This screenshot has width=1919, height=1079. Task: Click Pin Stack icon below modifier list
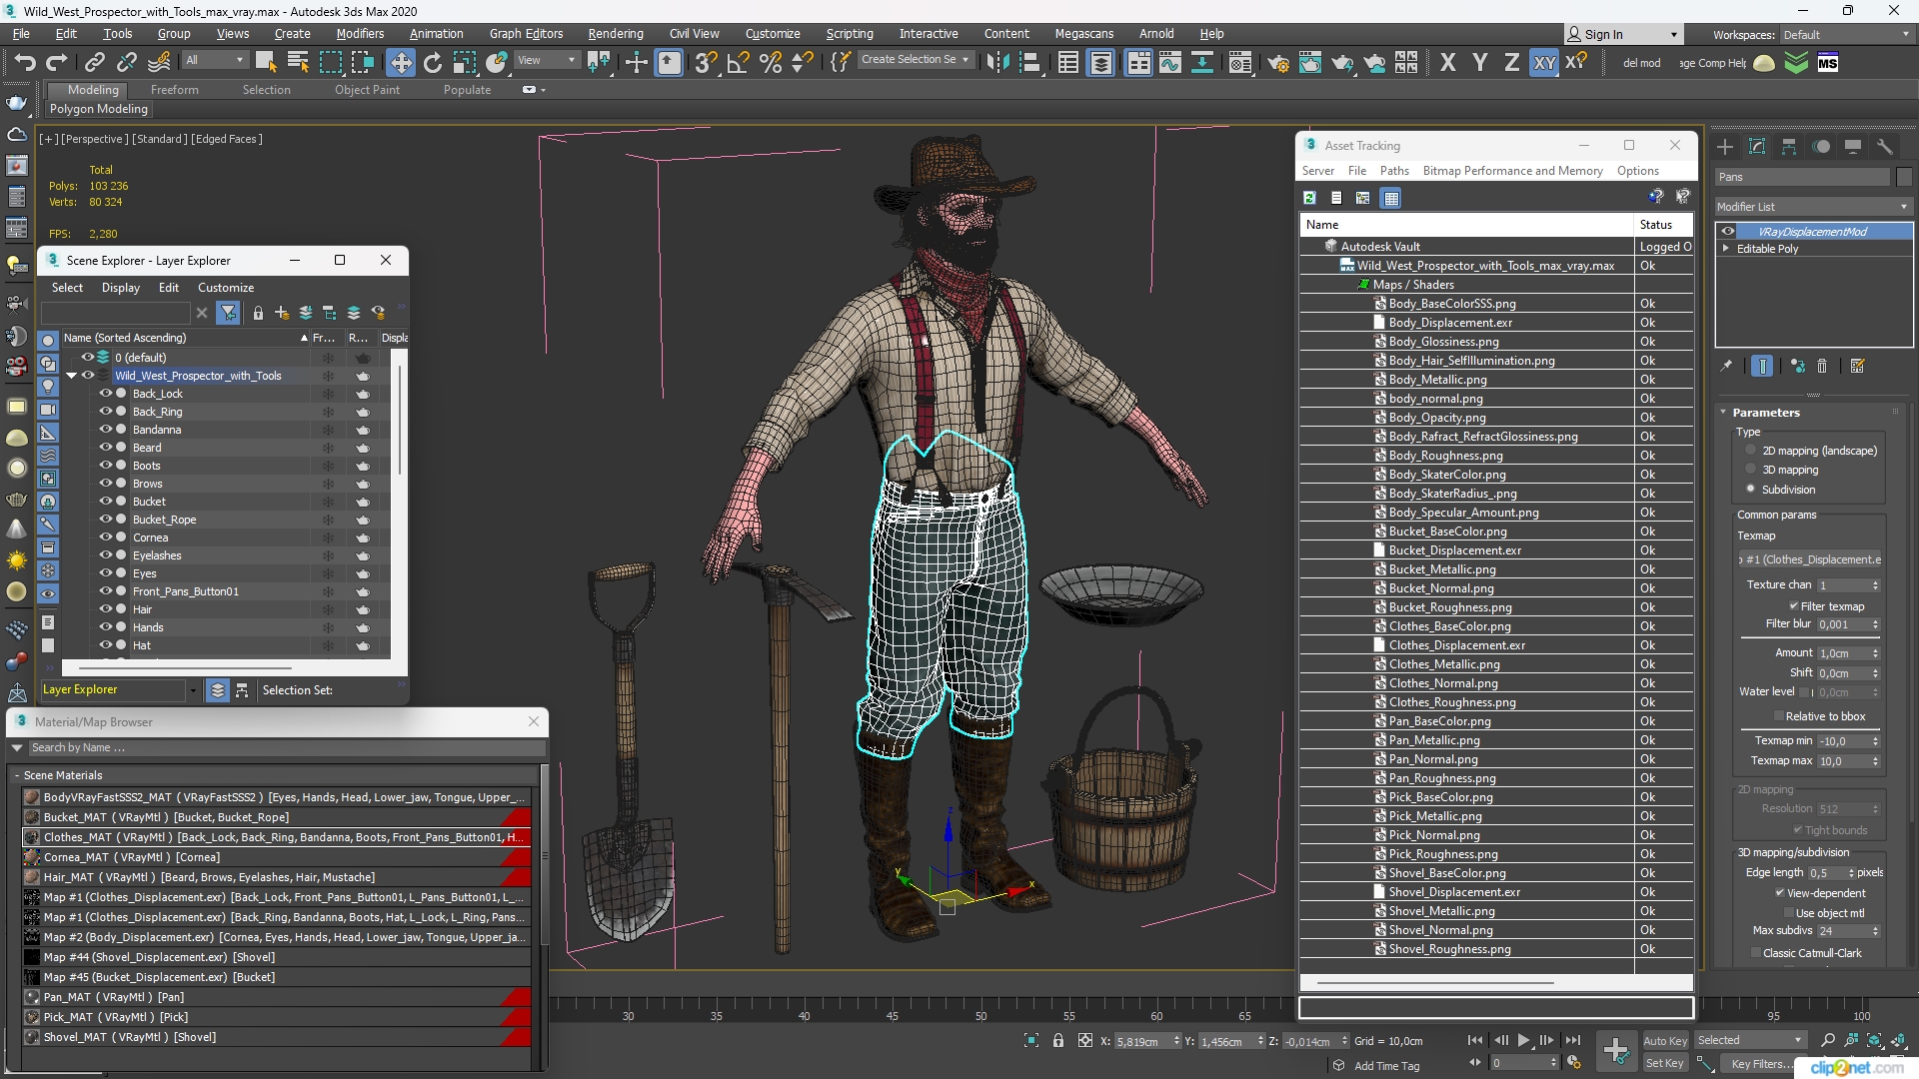[1726, 366]
